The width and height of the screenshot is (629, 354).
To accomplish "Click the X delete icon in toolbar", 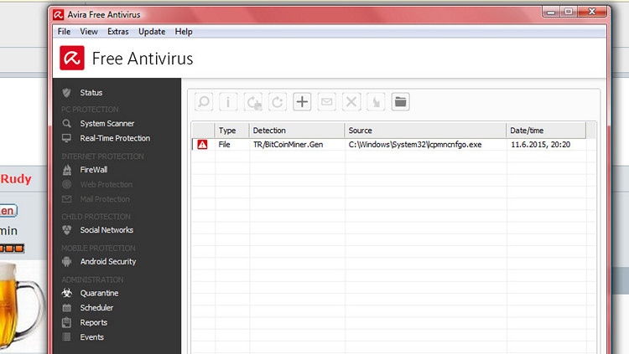I will pos(351,102).
